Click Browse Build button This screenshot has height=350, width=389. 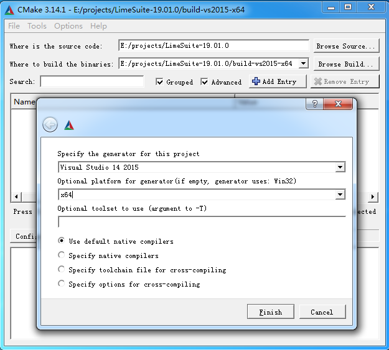coord(346,64)
